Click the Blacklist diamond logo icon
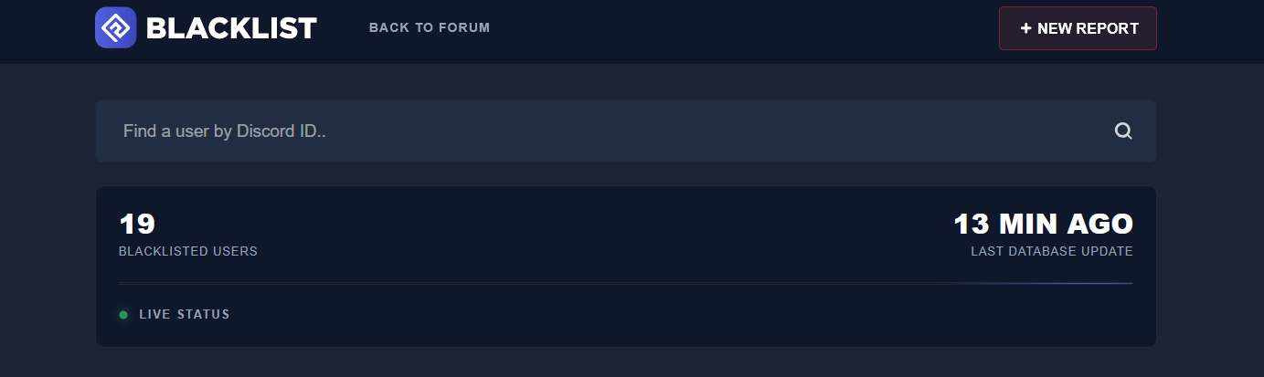Screen dimensions: 1264x377 pos(115,27)
